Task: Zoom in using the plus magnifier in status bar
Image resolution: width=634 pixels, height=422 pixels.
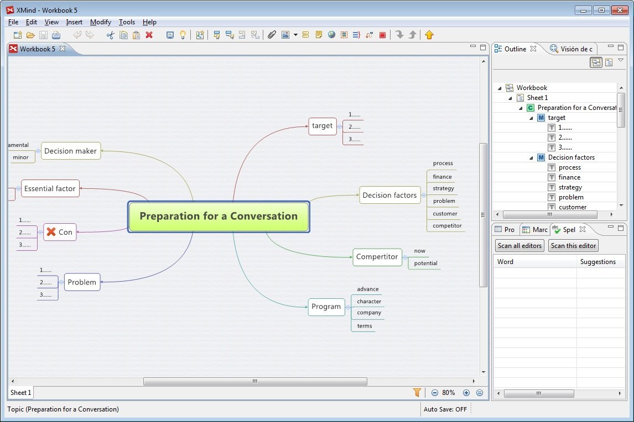Action: (465, 393)
